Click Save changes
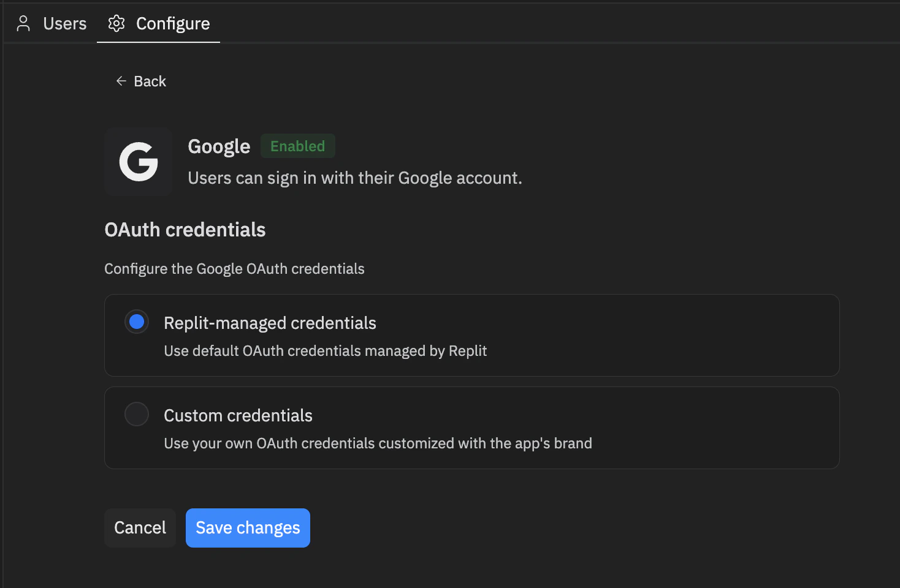The width and height of the screenshot is (900, 588). pyautogui.click(x=248, y=528)
